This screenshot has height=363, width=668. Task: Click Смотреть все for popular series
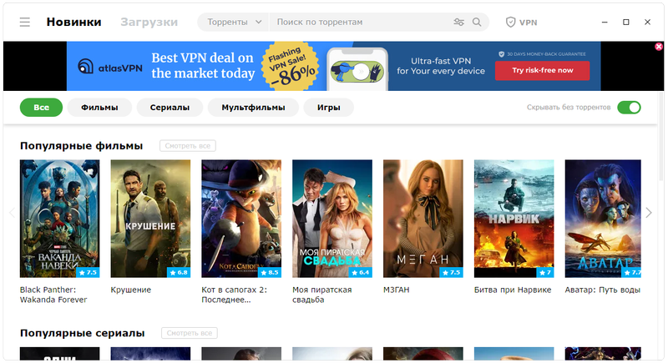click(x=190, y=333)
